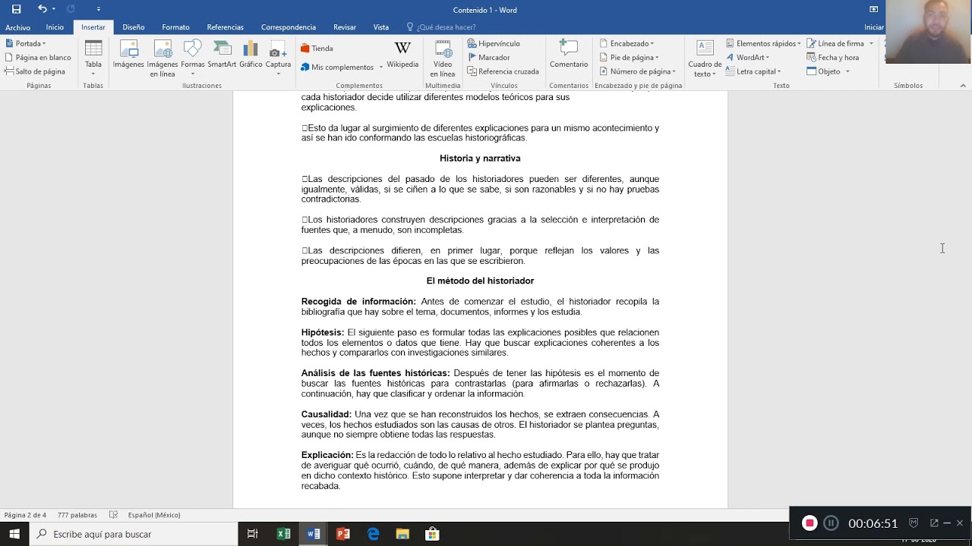This screenshot has width=972, height=546.
Task: Click the Windows search box in taskbar
Action: 134,534
